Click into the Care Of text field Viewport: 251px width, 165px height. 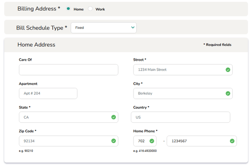pos(68,70)
